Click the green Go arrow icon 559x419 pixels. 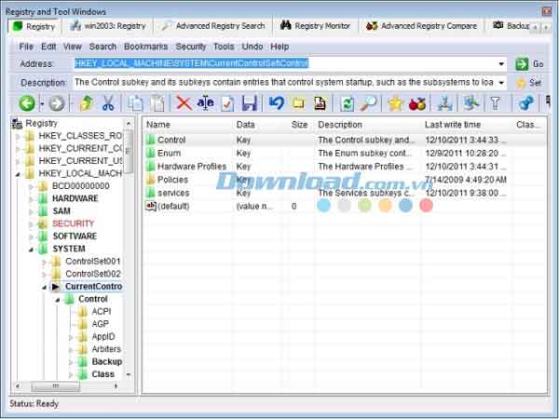(523, 64)
